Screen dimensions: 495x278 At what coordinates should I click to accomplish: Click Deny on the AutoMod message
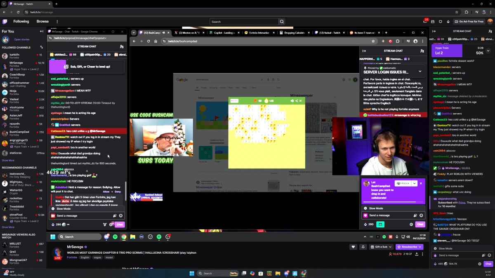click(118, 192)
